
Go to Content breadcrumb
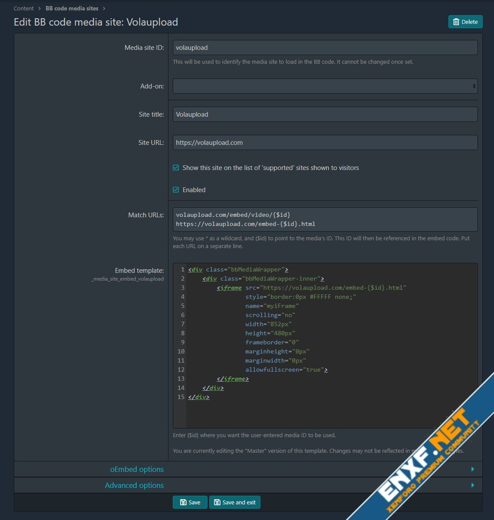[23, 9]
